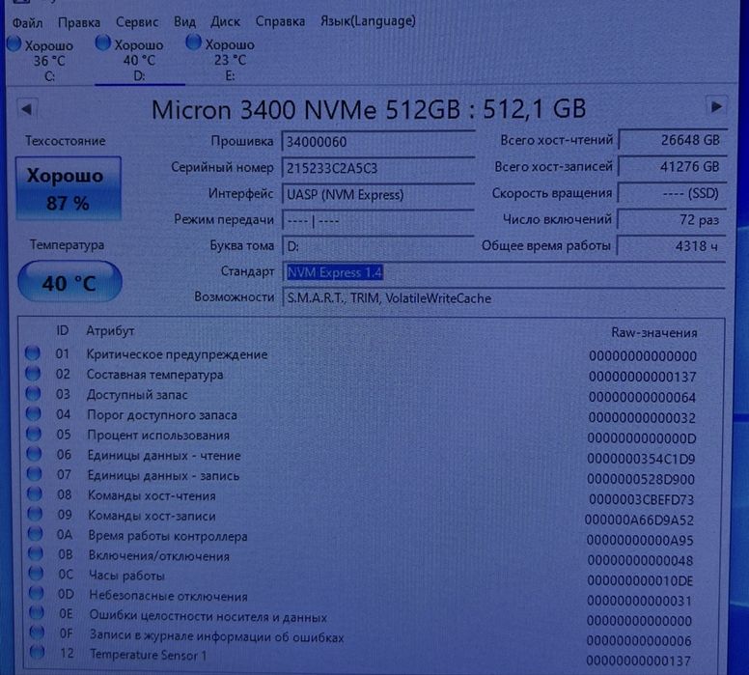Click status dot for Порог доступного запаса
This screenshot has height=675, width=749.
click(34, 413)
